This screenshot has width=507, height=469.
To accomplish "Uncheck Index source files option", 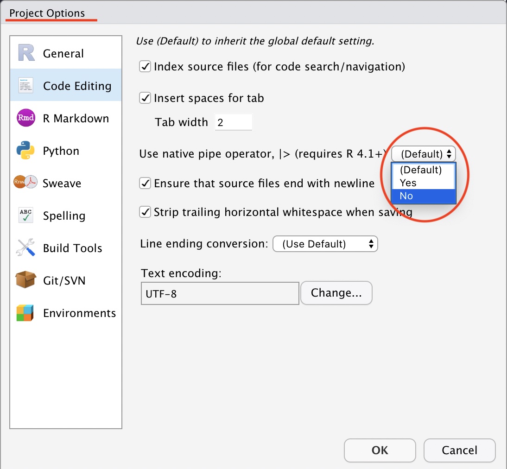I will (x=145, y=66).
